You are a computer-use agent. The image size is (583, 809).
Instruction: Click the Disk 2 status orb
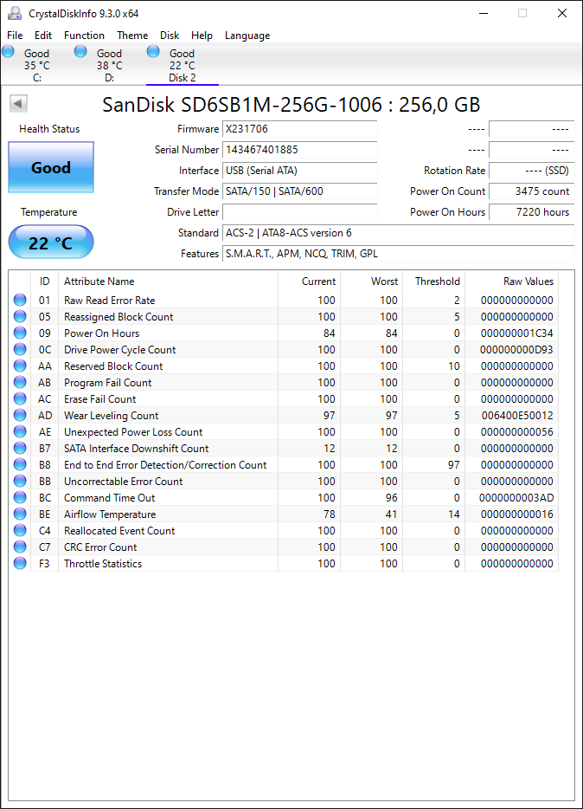153,51
